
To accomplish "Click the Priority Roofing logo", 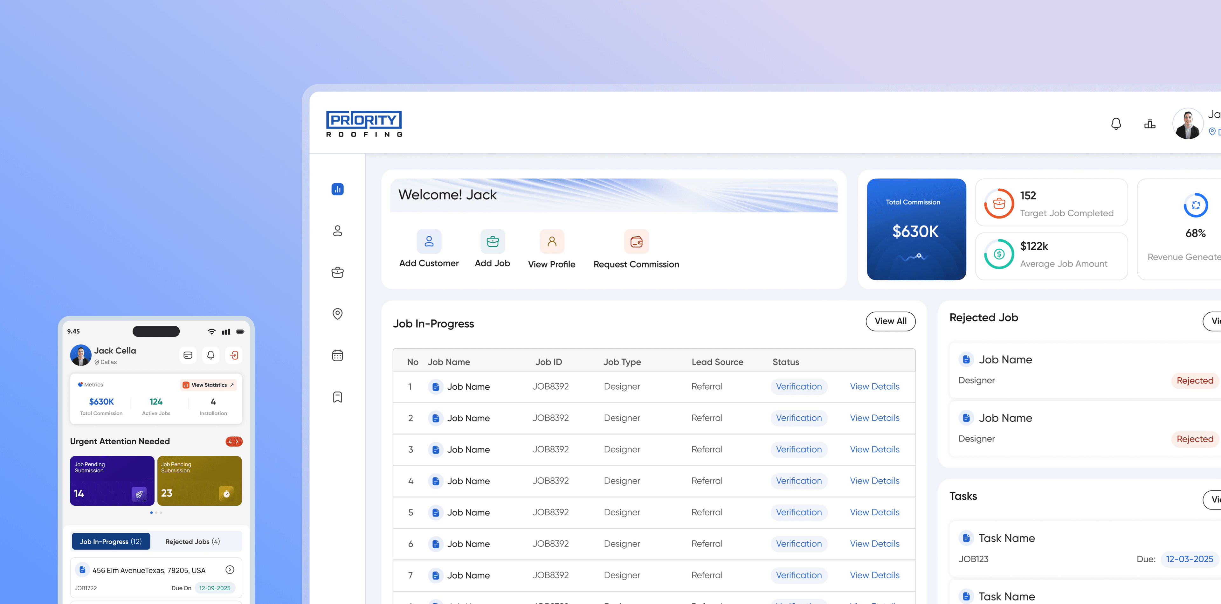I will (363, 124).
